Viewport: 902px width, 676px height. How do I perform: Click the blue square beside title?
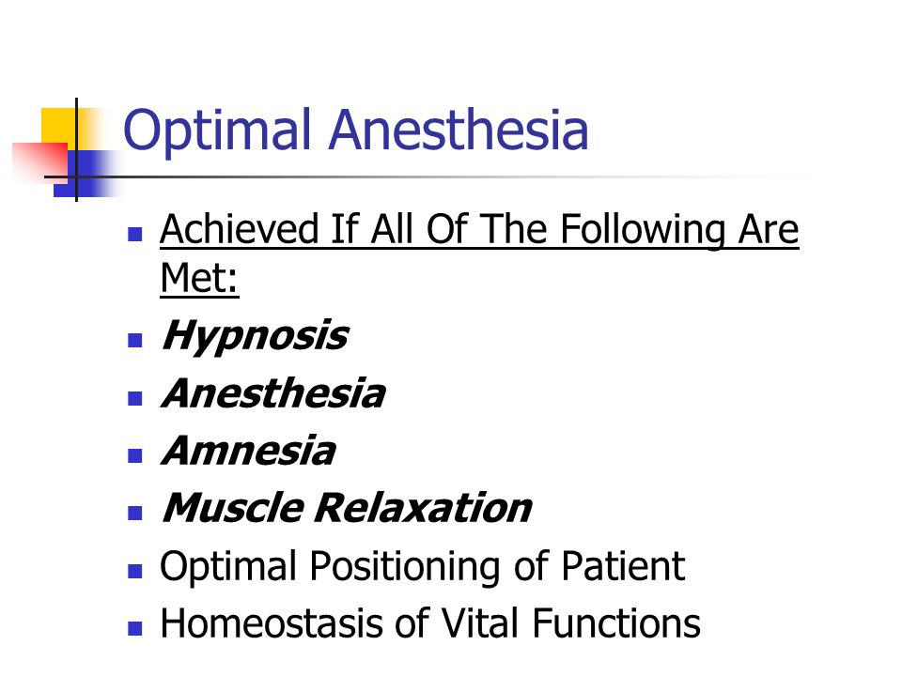point(86,175)
